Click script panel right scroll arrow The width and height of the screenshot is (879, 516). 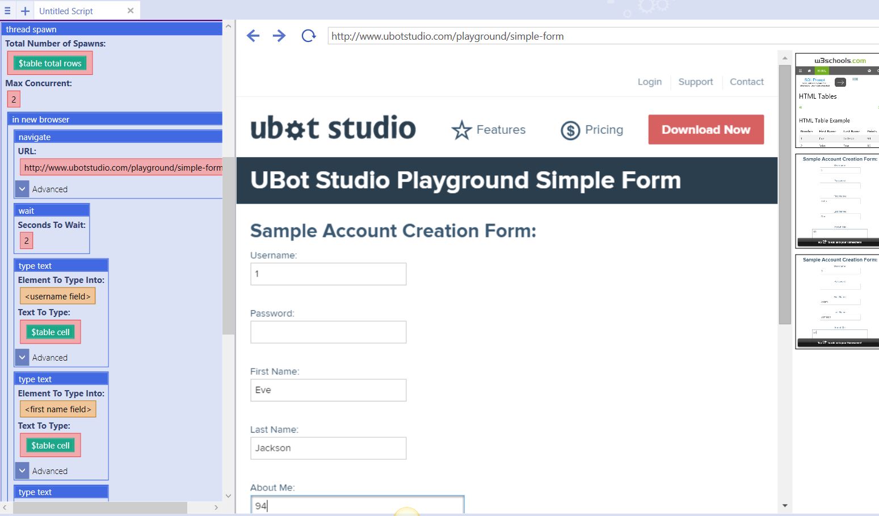(216, 507)
